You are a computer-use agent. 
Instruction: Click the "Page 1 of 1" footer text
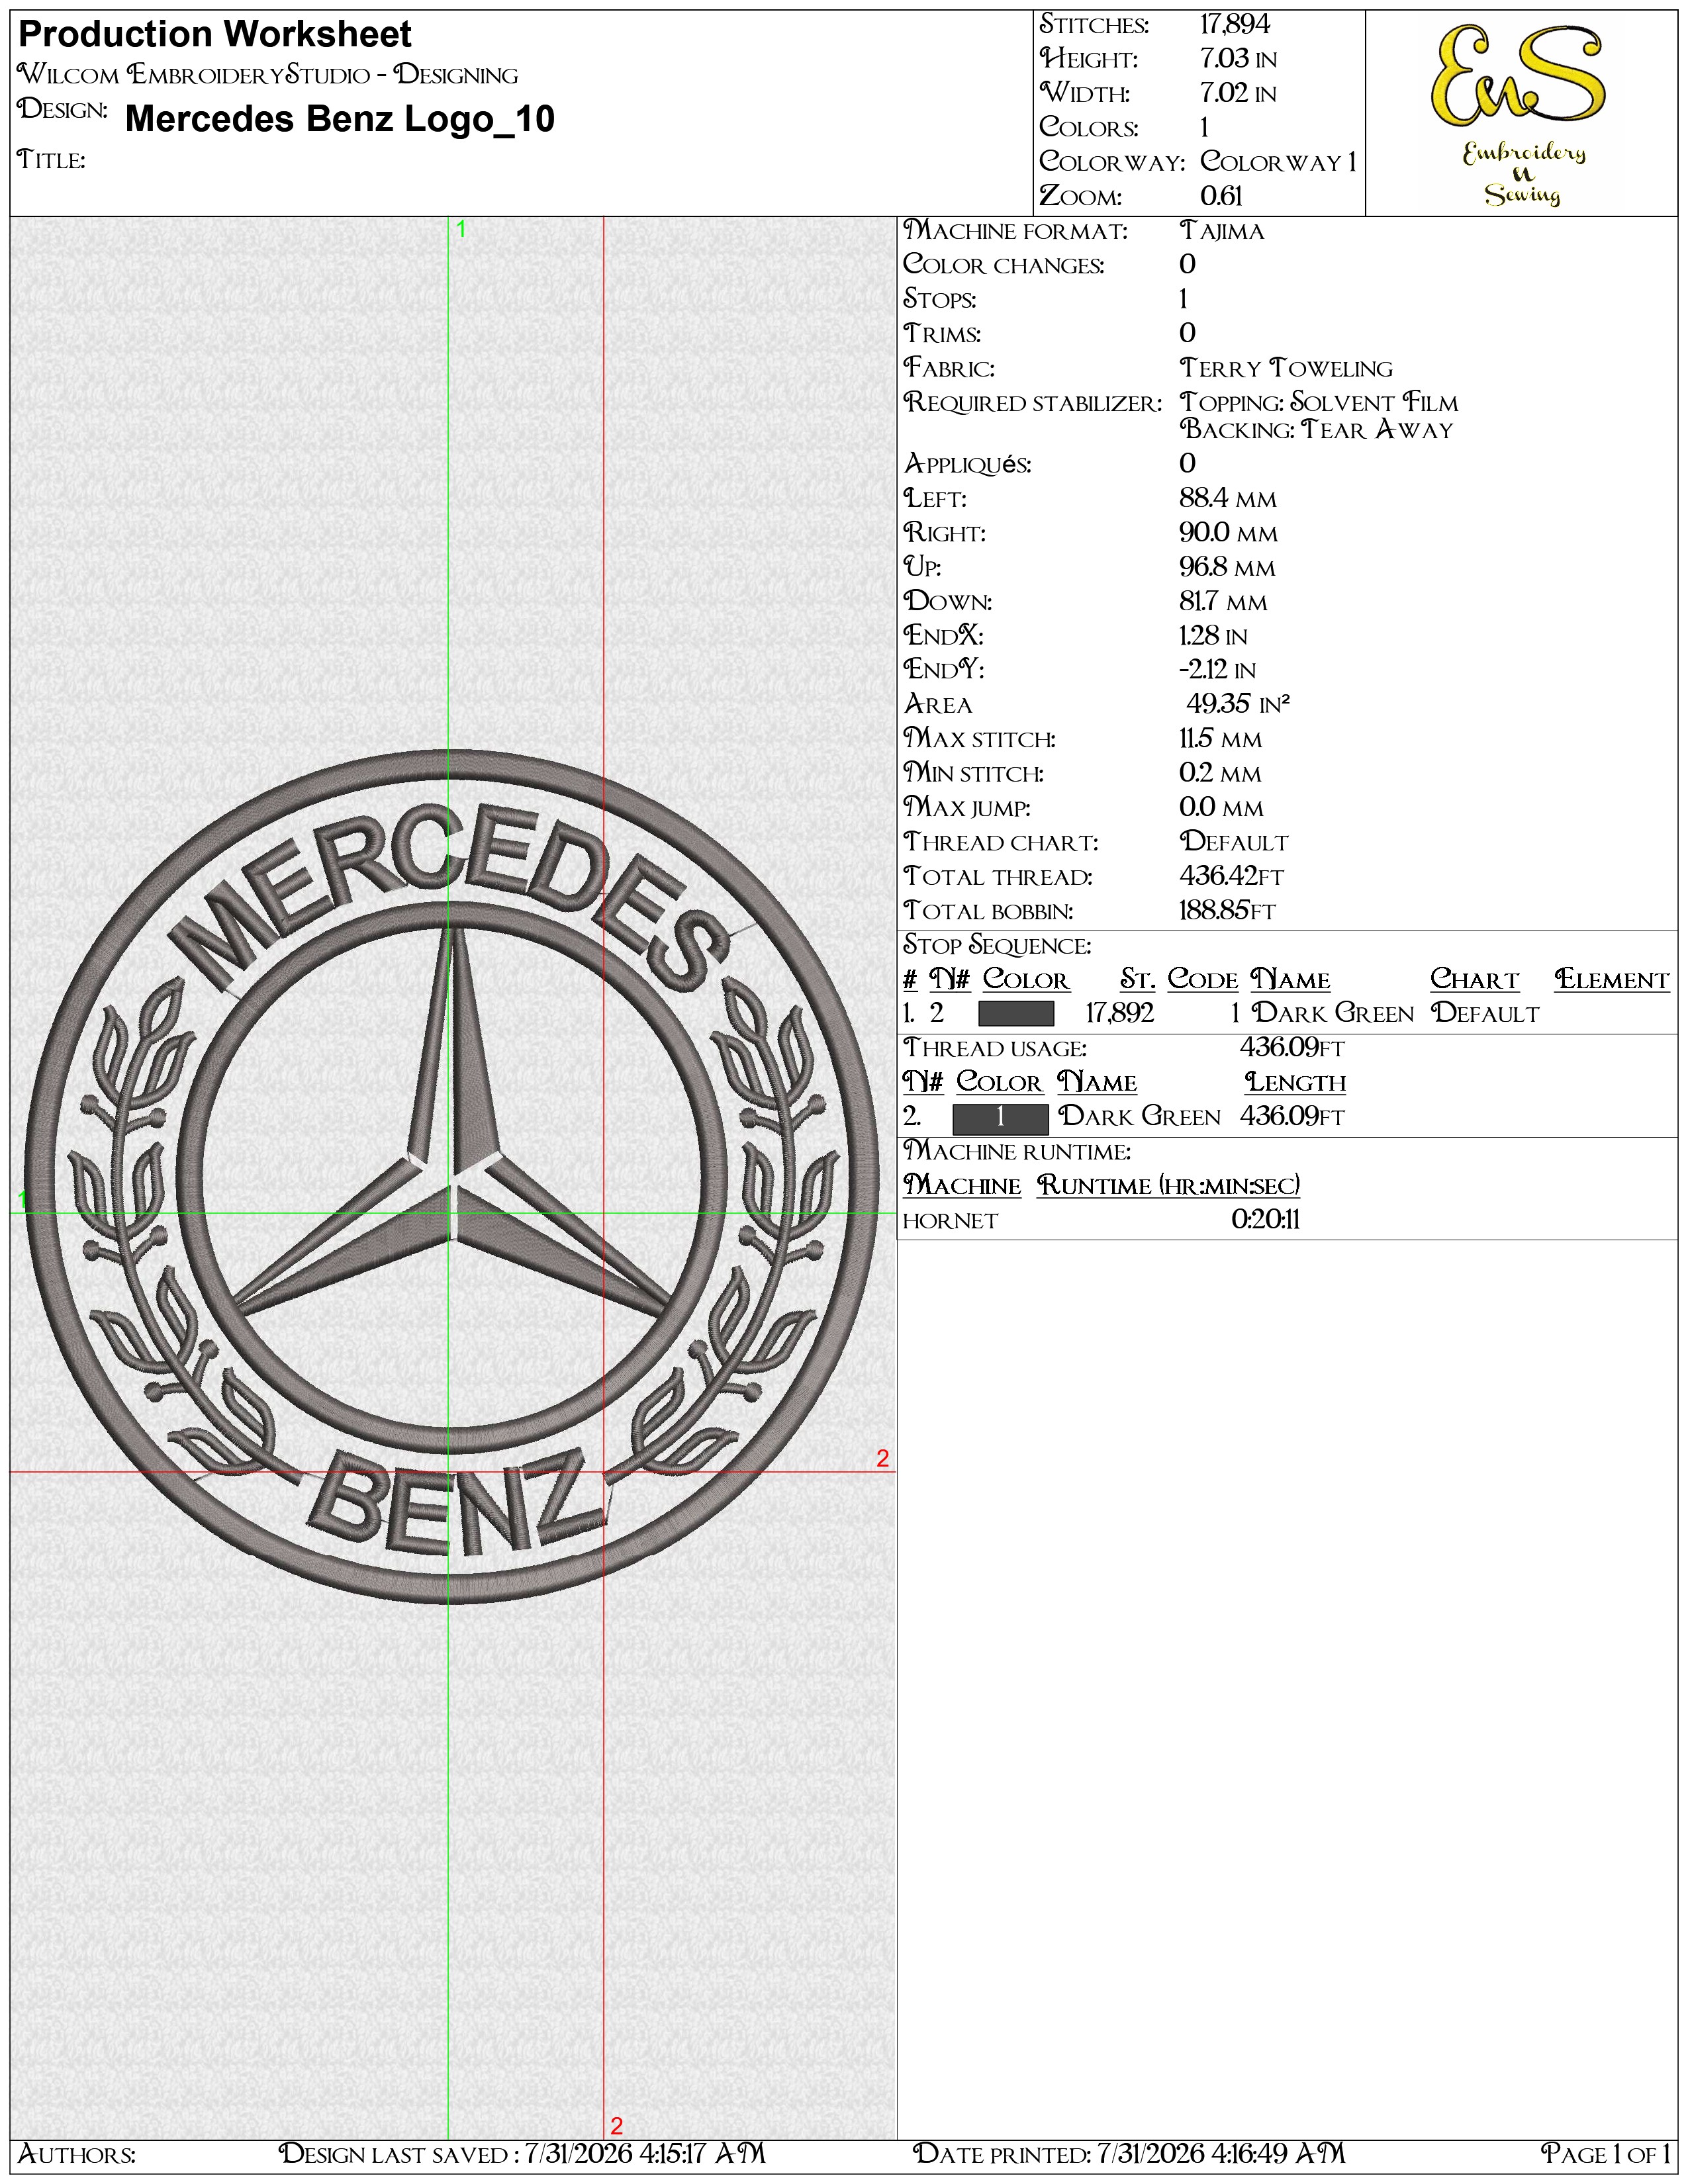[x=1606, y=2154]
